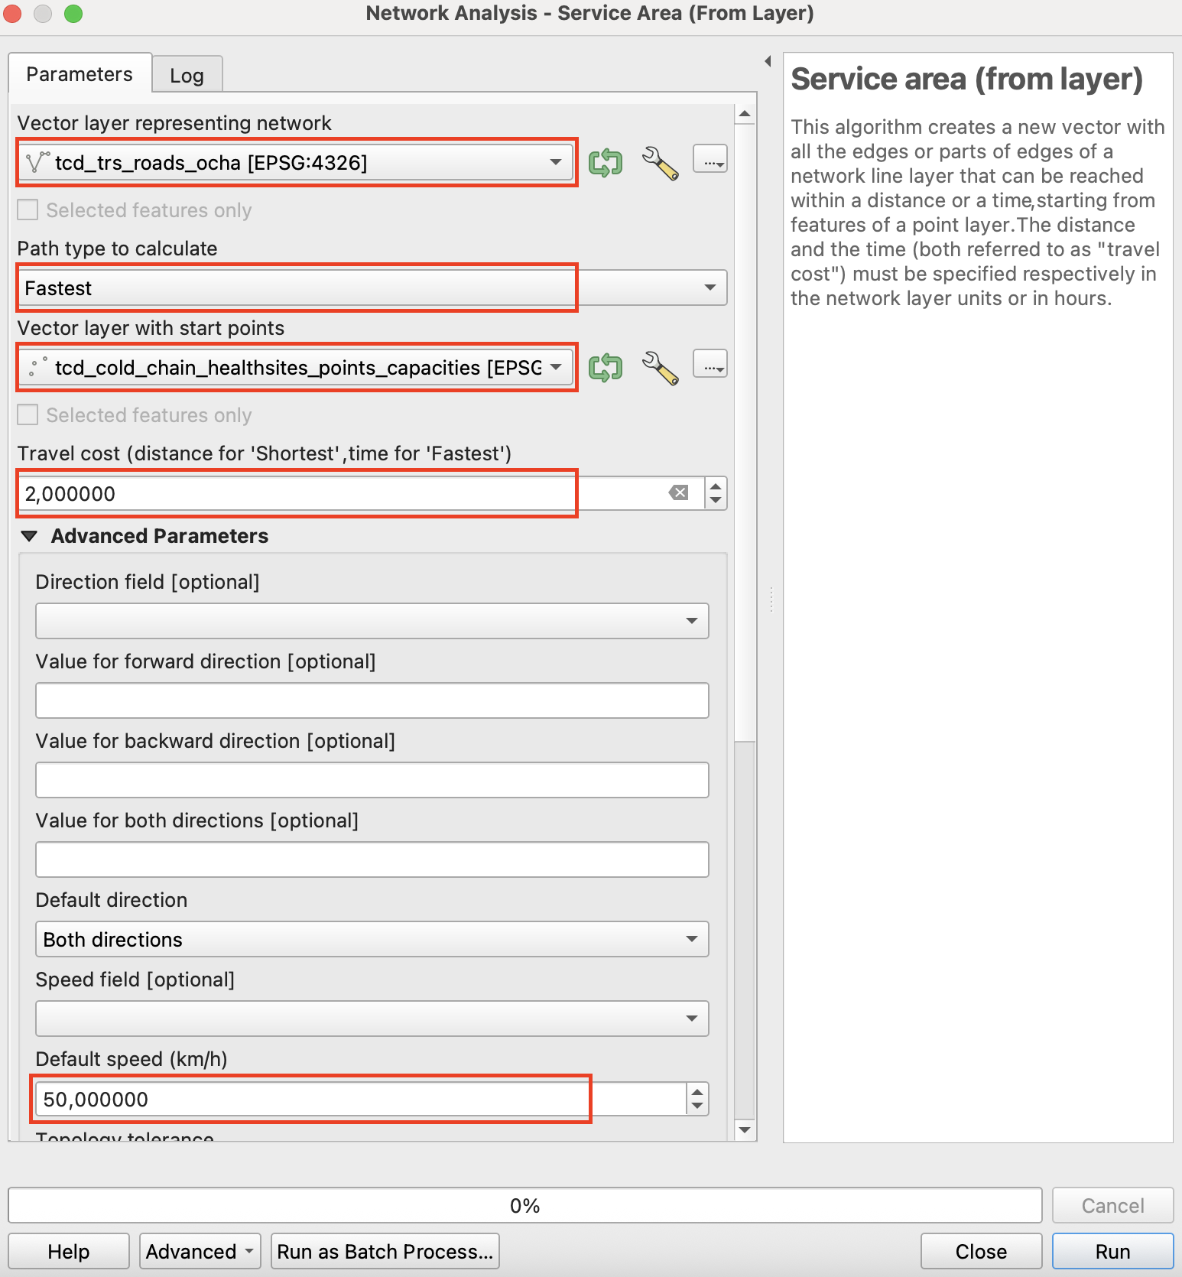
Task: Open the Default direction dropdown
Action: (372, 939)
